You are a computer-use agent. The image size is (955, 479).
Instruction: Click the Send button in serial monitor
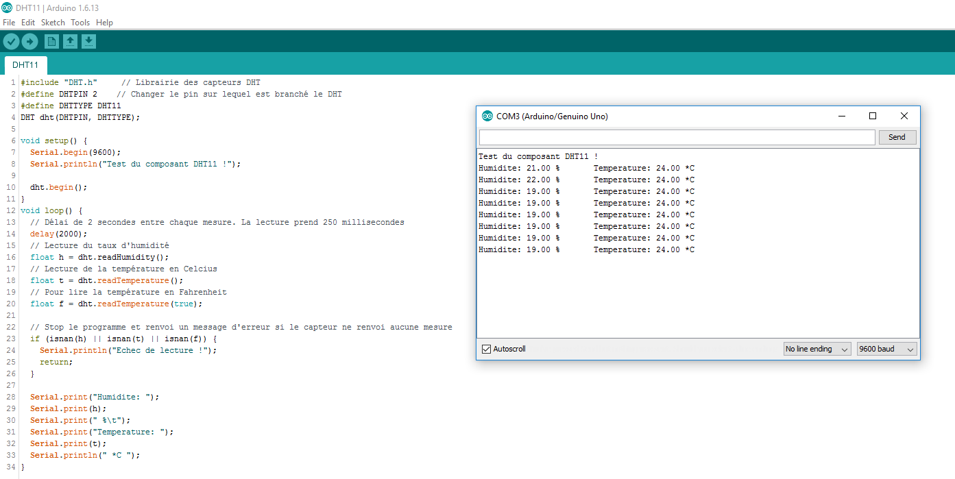(897, 137)
